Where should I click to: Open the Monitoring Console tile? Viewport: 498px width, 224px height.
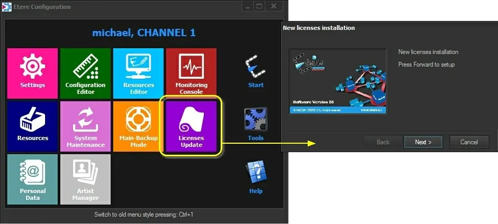pos(191,73)
